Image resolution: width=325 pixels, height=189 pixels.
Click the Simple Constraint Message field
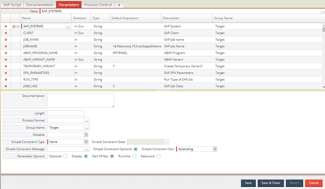pos(66,149)
